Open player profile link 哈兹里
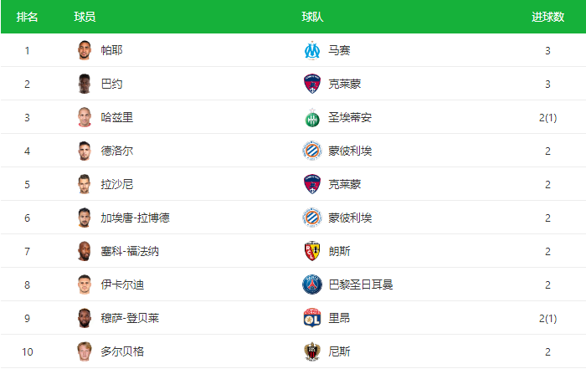 [117, 118]
